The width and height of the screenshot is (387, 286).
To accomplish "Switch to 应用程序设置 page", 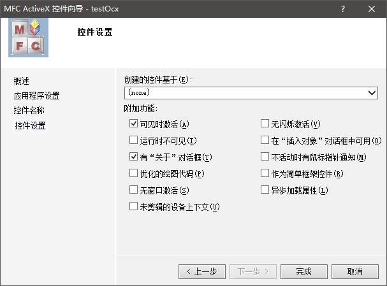I will [37, 96].
